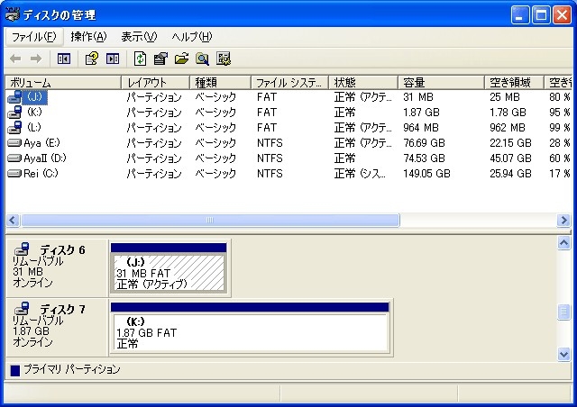Sort by the 状態 column header
Viewport: 577px width, 407px height.
pos(363,82)
